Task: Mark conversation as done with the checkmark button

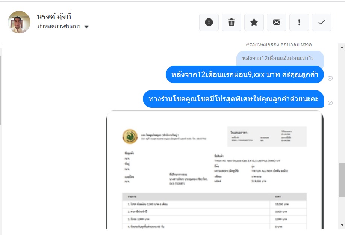Action: click(321, 22)
